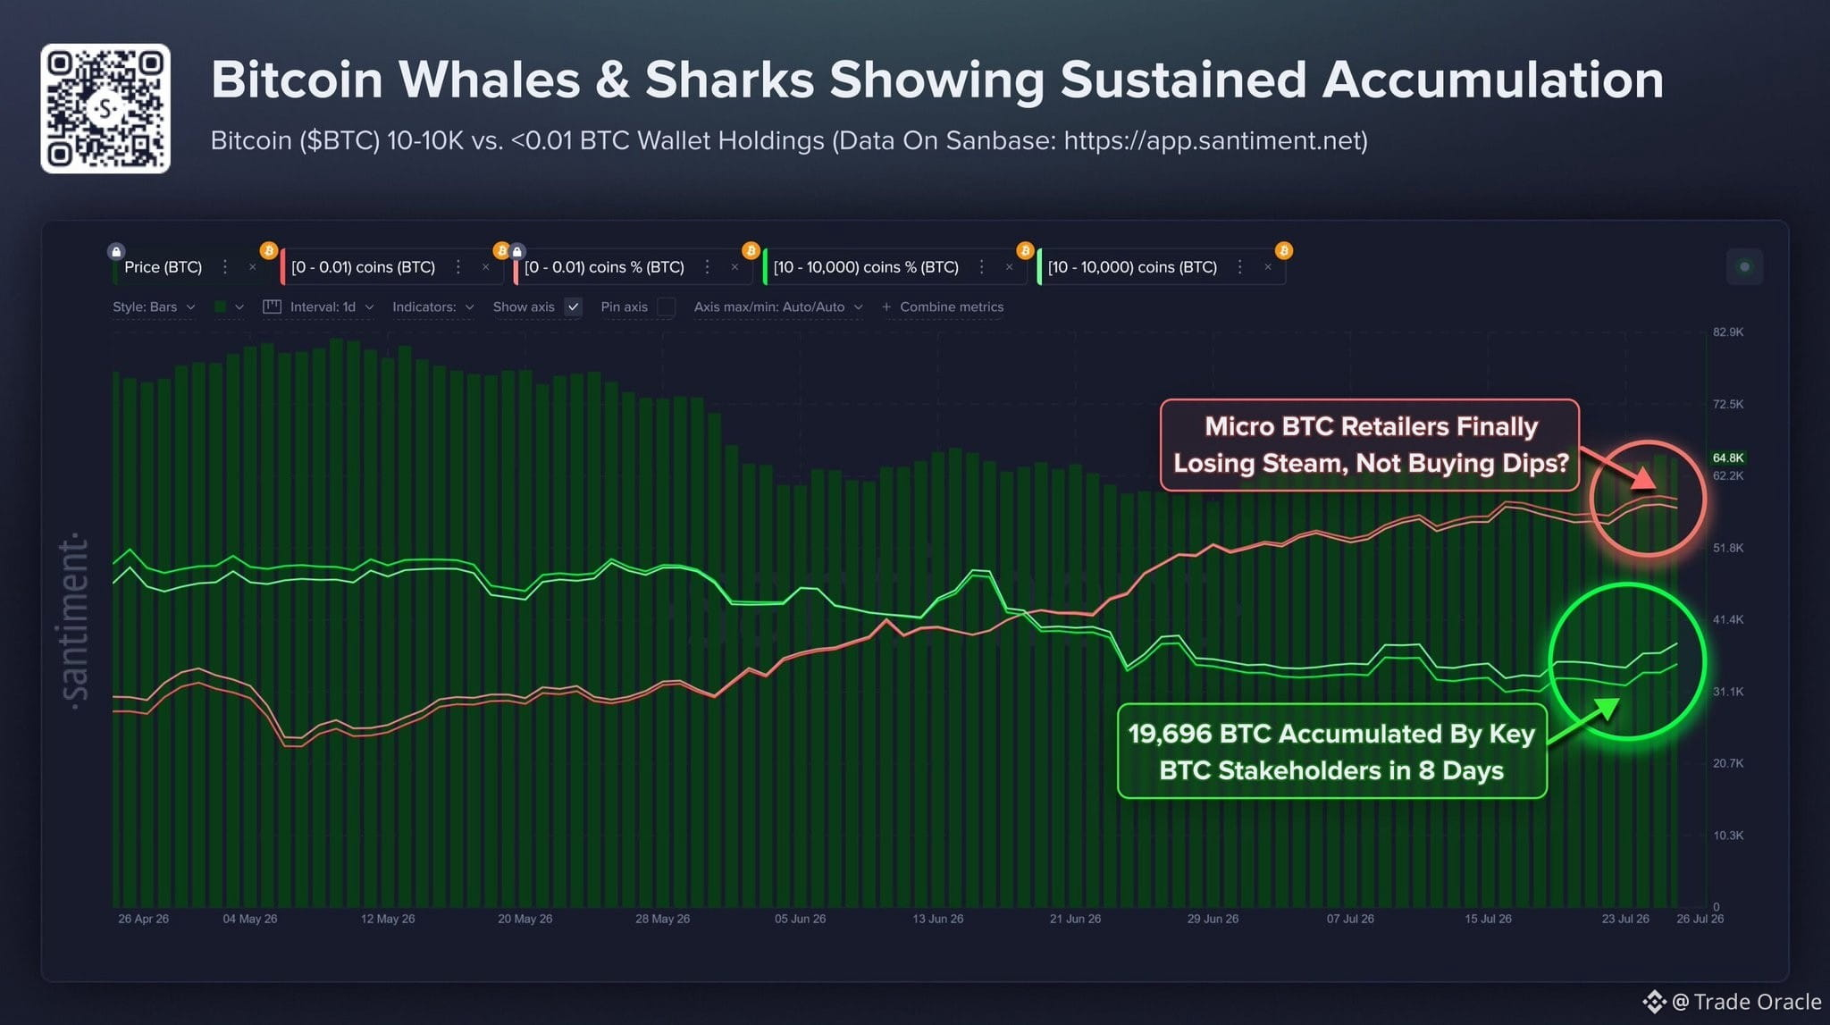Expand the Indicators dropdown
The width and height of the screenshot is (1830, 1025).
(x=433, y=307)
